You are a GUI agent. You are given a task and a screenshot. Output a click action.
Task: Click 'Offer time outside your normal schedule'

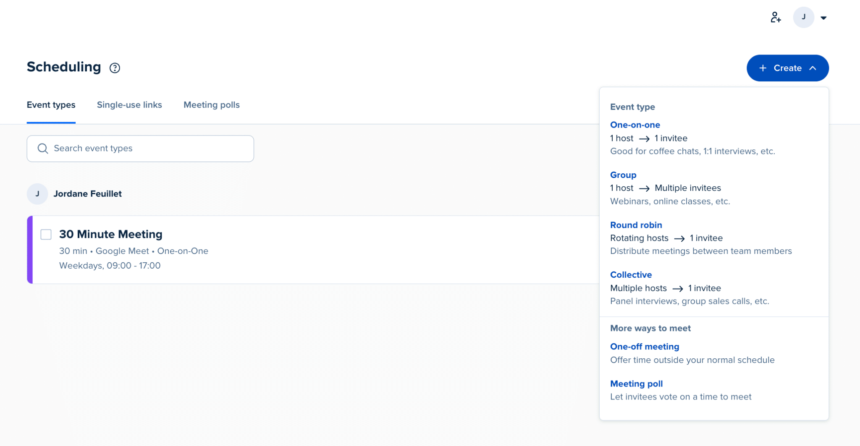692,360
